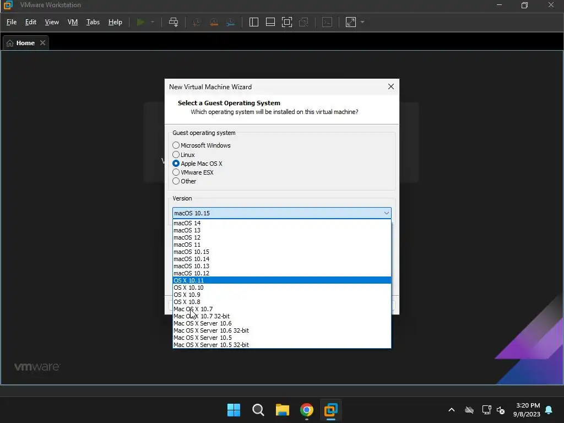Viewport: 564px width, 423px height.
Task: Collapse the Version combo box showing macOS 10.15
Action: [281, 213]
